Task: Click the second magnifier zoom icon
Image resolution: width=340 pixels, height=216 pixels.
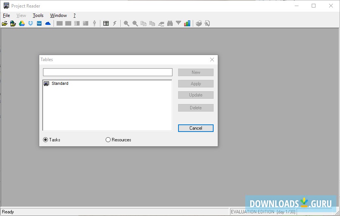Action: pos(135,23)
